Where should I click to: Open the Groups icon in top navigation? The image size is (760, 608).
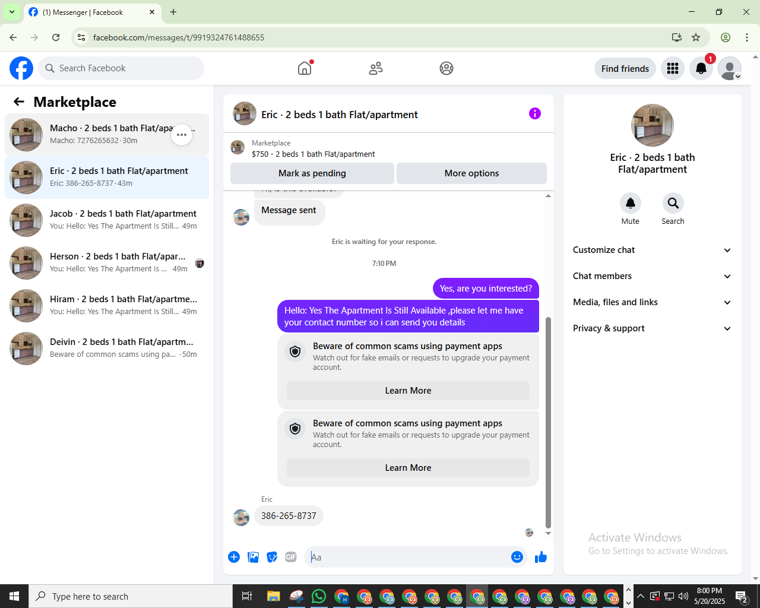446,68
